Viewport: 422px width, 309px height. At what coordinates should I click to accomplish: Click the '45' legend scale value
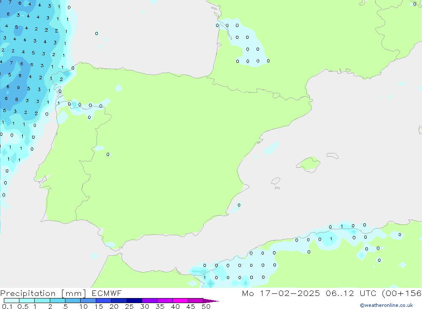coord(191,306)
